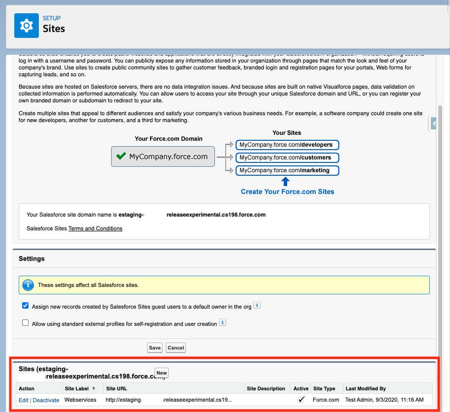
Task: Click the blue up arrow above Create Your Force.com Sites
Action: tap(286, 181)
